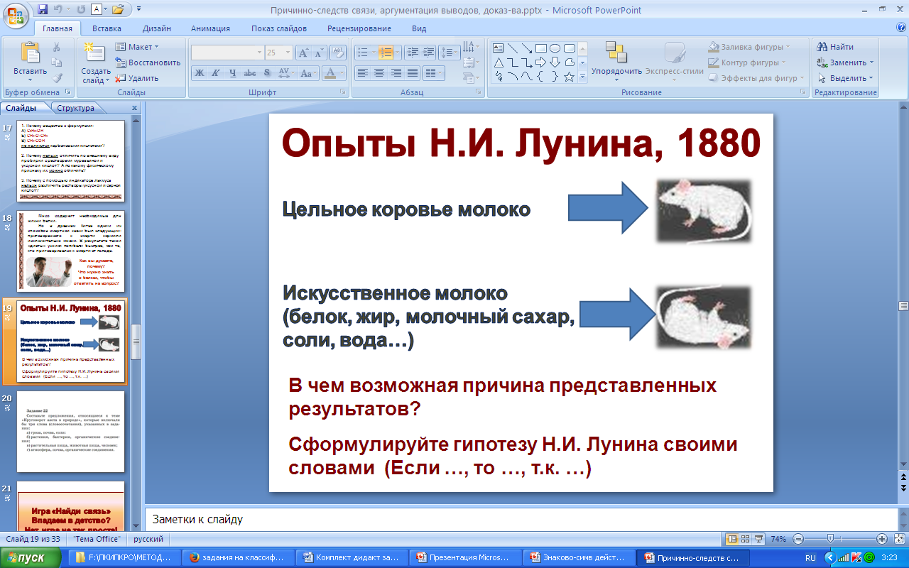909x568 pixels.
Task: Choose the five-point star shape
Action: [569, 77]
